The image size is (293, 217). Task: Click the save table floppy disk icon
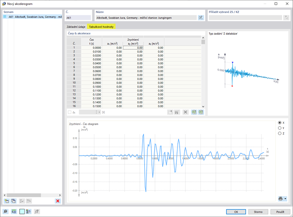pyautogui.click(x=177, y=112)
